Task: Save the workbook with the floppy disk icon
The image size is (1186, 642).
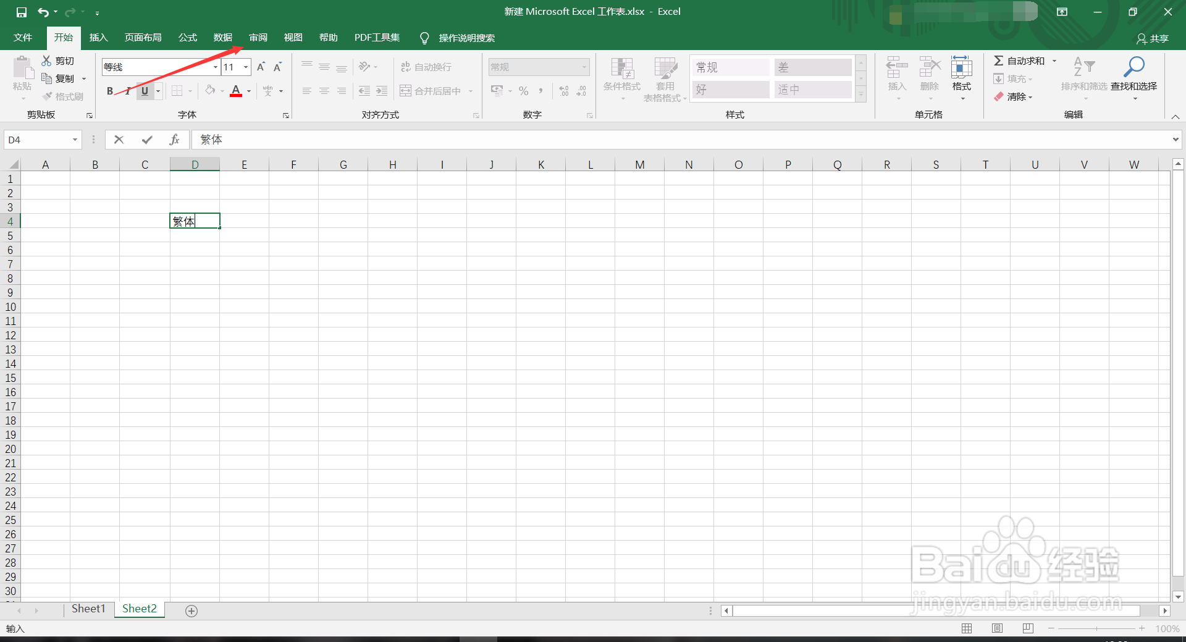Action: click(22, 12)
